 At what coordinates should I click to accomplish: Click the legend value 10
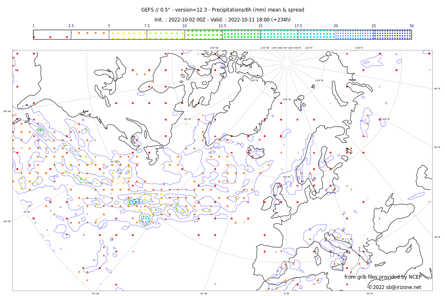pyautogui.click(x=185, y=26)
